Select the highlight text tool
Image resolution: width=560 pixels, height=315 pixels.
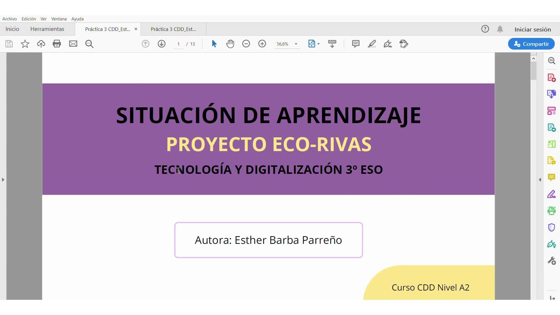(x=372, y=44)
